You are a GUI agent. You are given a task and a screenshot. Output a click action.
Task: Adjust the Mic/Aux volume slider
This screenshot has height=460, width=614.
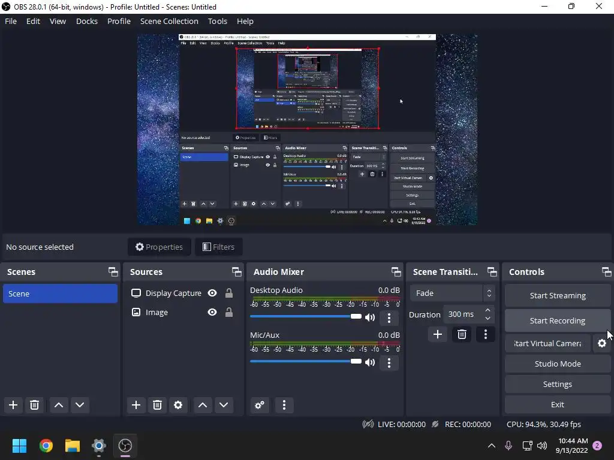point(305,361)
